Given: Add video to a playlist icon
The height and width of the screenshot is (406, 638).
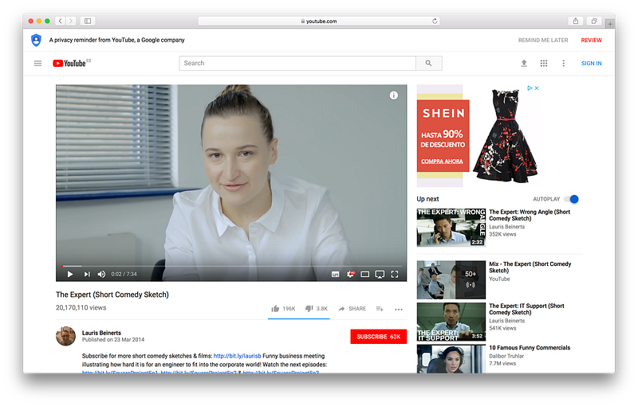Looking at the screenshot, I should (x=380, y=309).
